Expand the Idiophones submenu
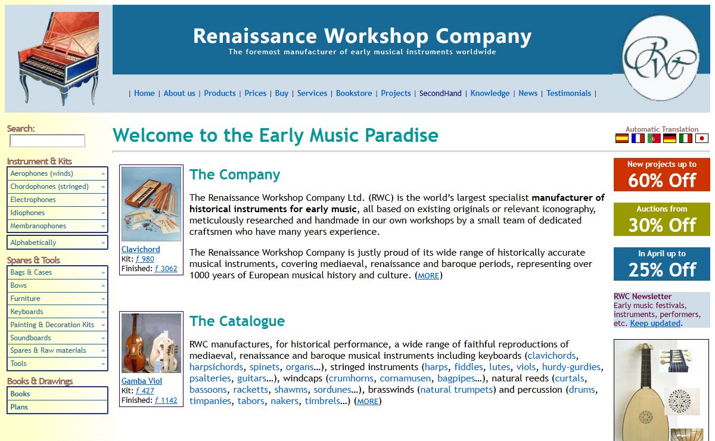715x441 pixels. [57, 213]
